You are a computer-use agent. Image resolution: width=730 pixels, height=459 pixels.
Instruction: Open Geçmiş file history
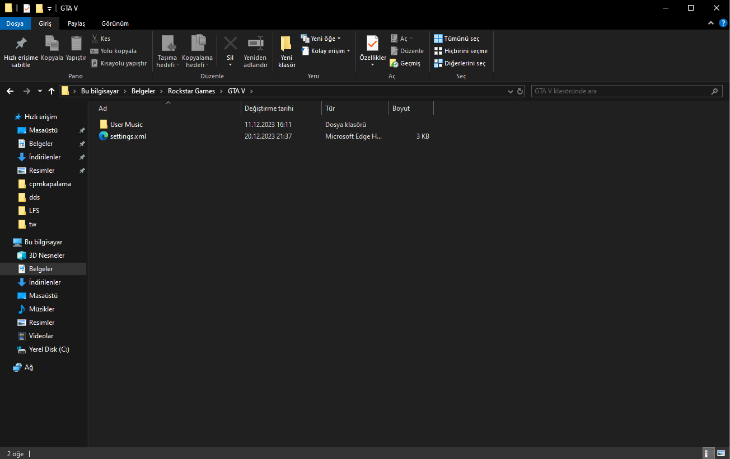click(405, 63)
